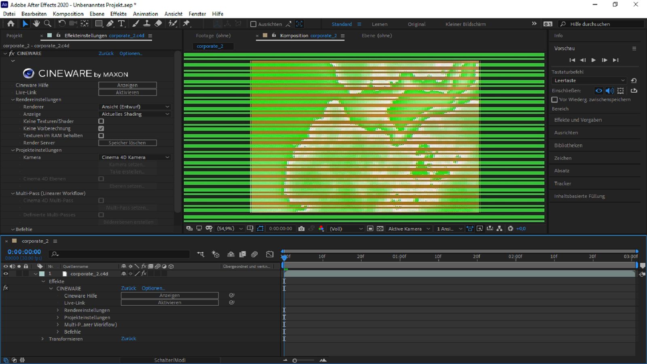This screenshot has height=364, width=647.
Task: Hide corporate_2.c4d layer with eye toggle
Action: click(6, 274)
